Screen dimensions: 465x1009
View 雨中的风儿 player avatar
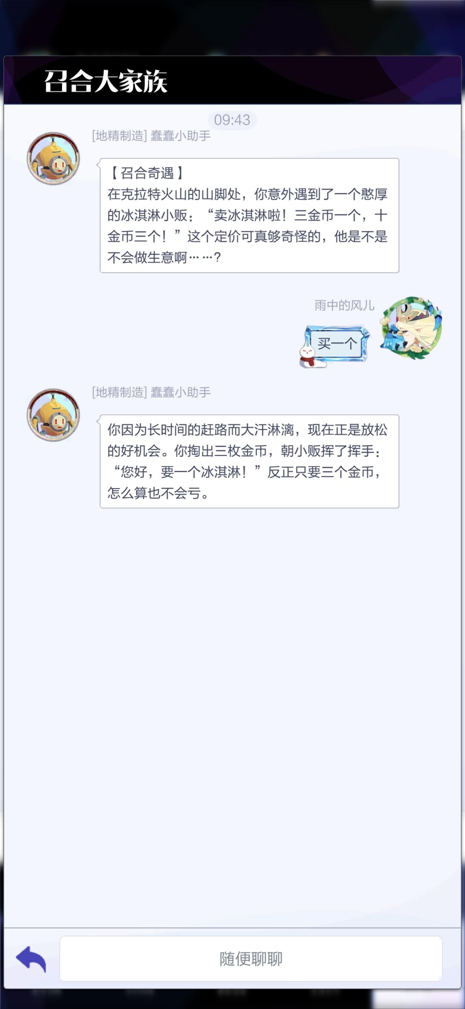411,328
